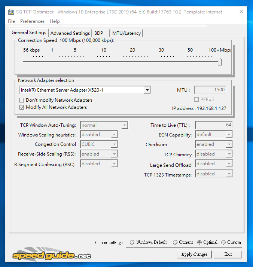Image resolution: width=253 pixels, height=267 pixels.
Task: Click the Choose settings label
Action: click(109, 243)
